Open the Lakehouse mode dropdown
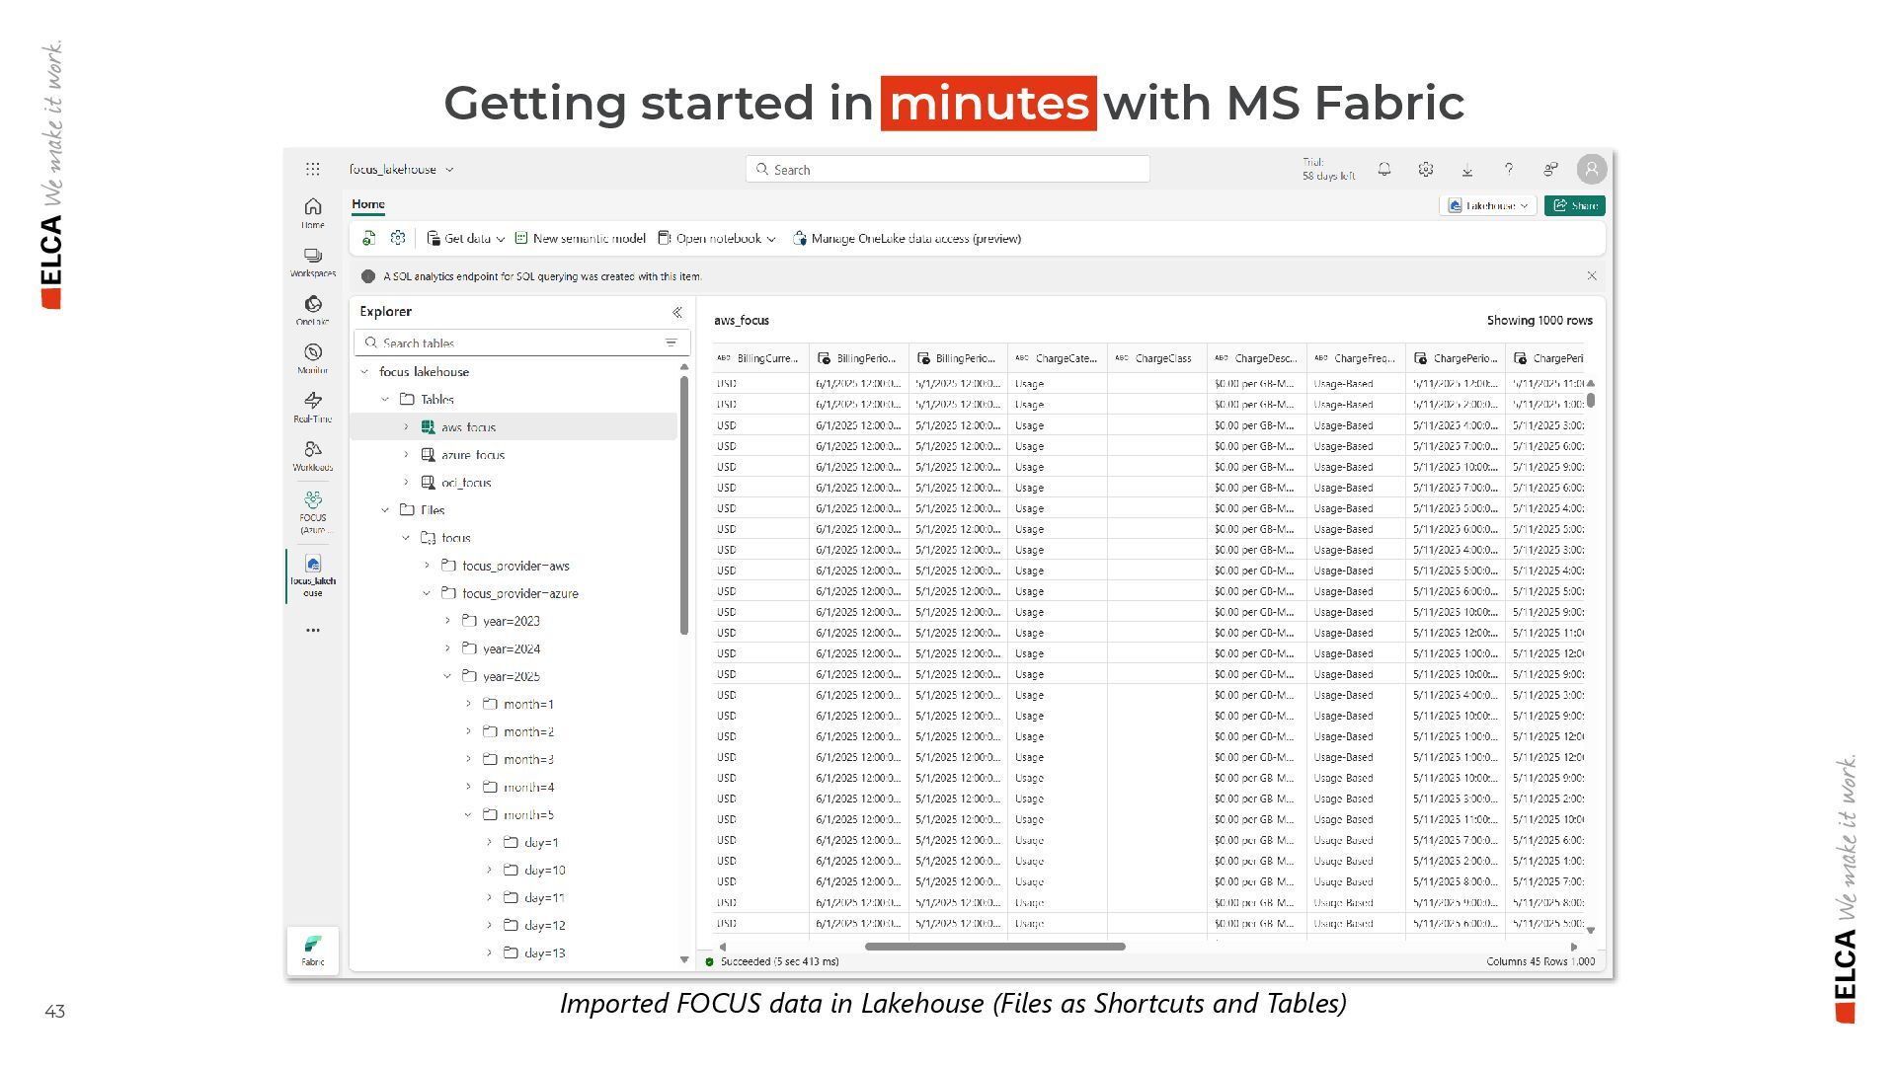The image size is (1896, 1066). (1488, 205)
